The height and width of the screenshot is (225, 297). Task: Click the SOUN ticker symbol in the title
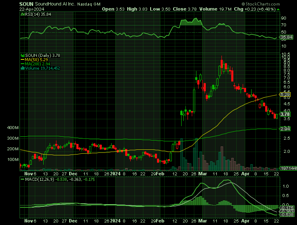click(26, 4)
